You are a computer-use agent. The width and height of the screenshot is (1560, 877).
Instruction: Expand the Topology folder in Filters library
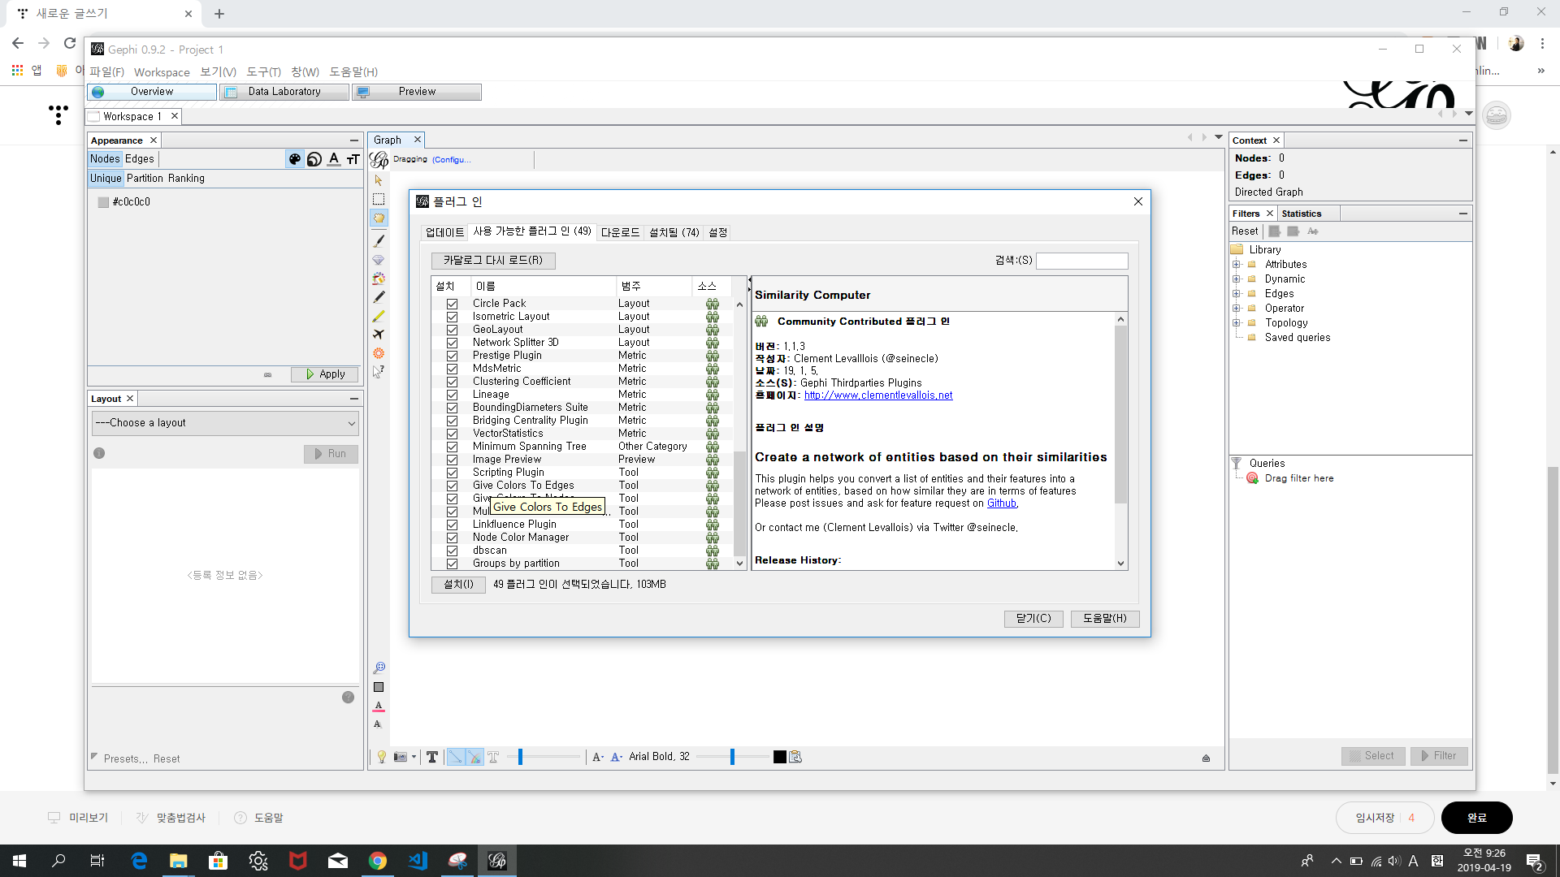(x=1237, y=323)
